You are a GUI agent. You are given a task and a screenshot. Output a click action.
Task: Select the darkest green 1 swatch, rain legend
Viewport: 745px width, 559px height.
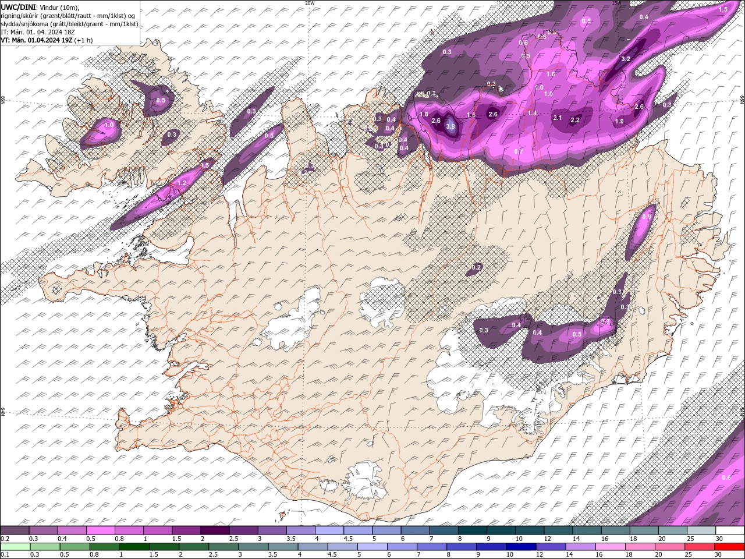tap(134, 547)
